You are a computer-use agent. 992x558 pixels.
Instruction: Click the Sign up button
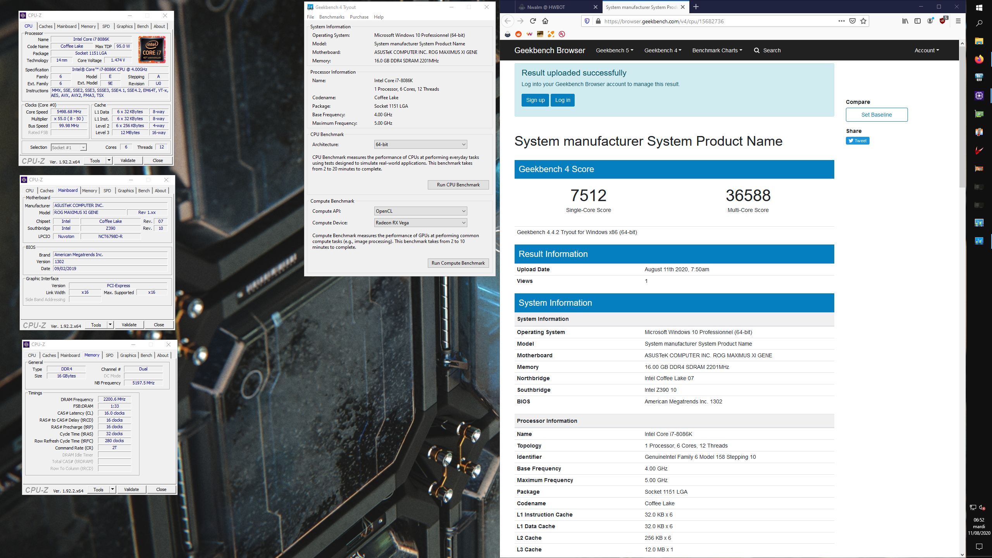(535, 100)
